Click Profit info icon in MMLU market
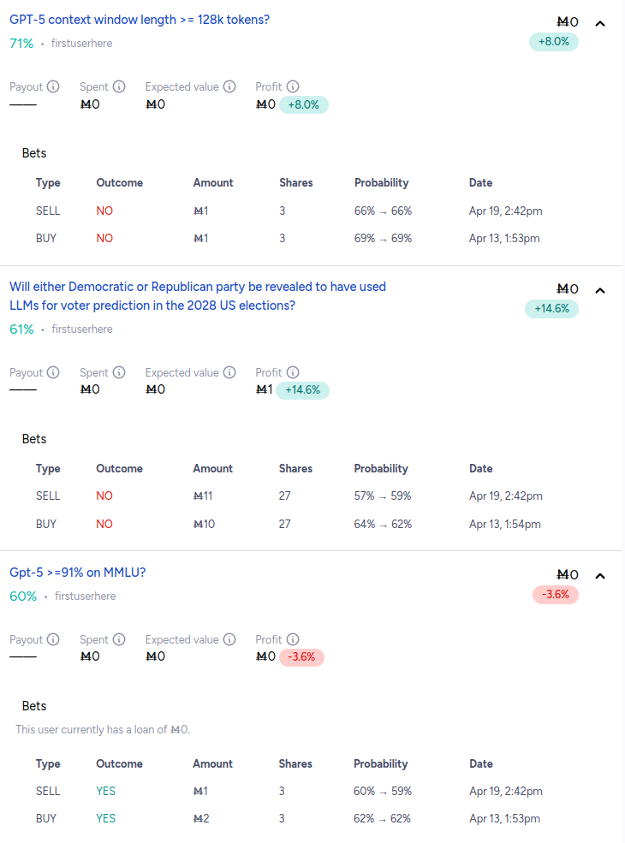Viewport: 625px width, 843px height. pos(293,639)
